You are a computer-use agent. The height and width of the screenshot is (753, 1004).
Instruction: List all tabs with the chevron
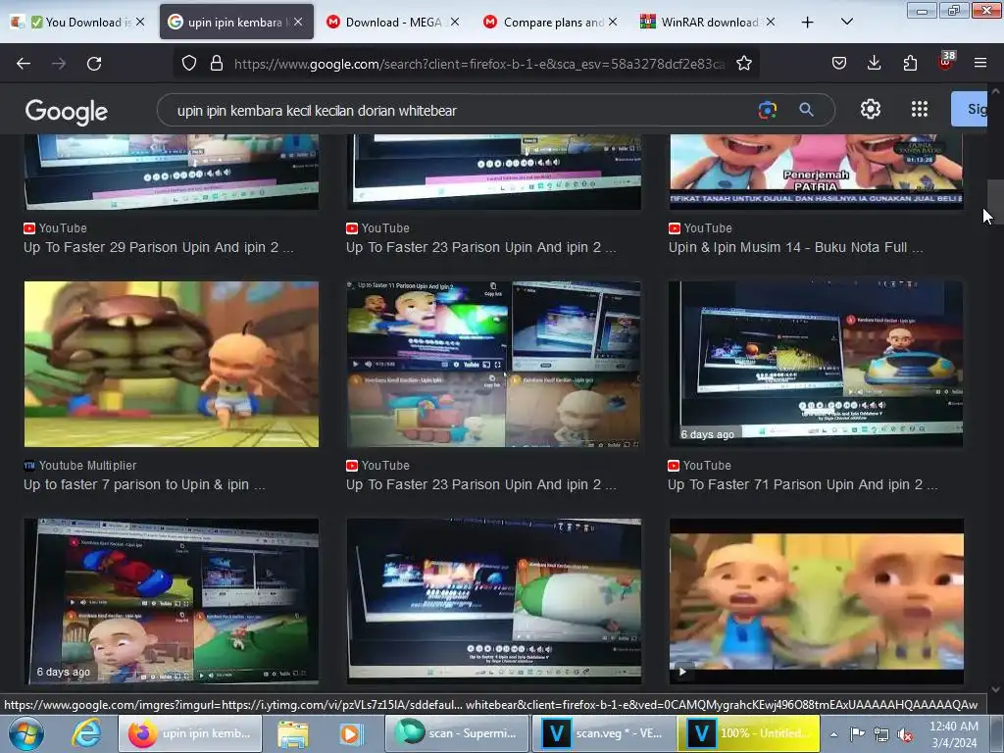[846, 23]
